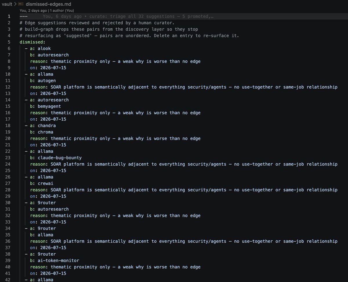Click the value 'chandra'
This screenshot has width=348, height=282.
tap(47, 126)
